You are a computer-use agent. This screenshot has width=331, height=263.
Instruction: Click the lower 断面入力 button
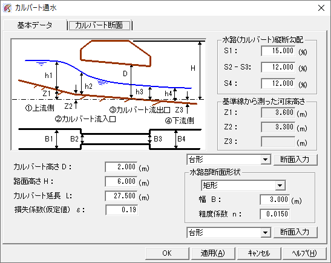pyautogui.click(x=295, y=232)
